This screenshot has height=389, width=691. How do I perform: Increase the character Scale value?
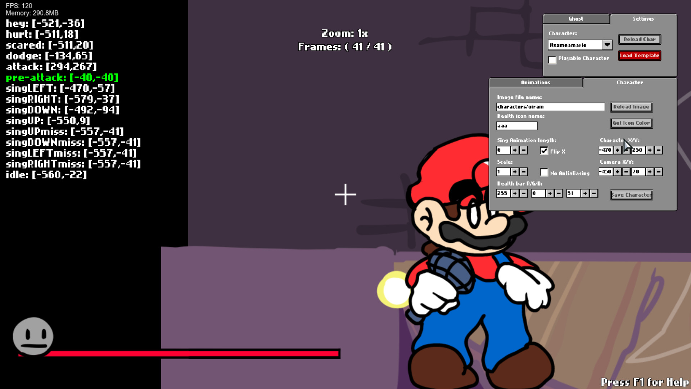click(515, 171)
